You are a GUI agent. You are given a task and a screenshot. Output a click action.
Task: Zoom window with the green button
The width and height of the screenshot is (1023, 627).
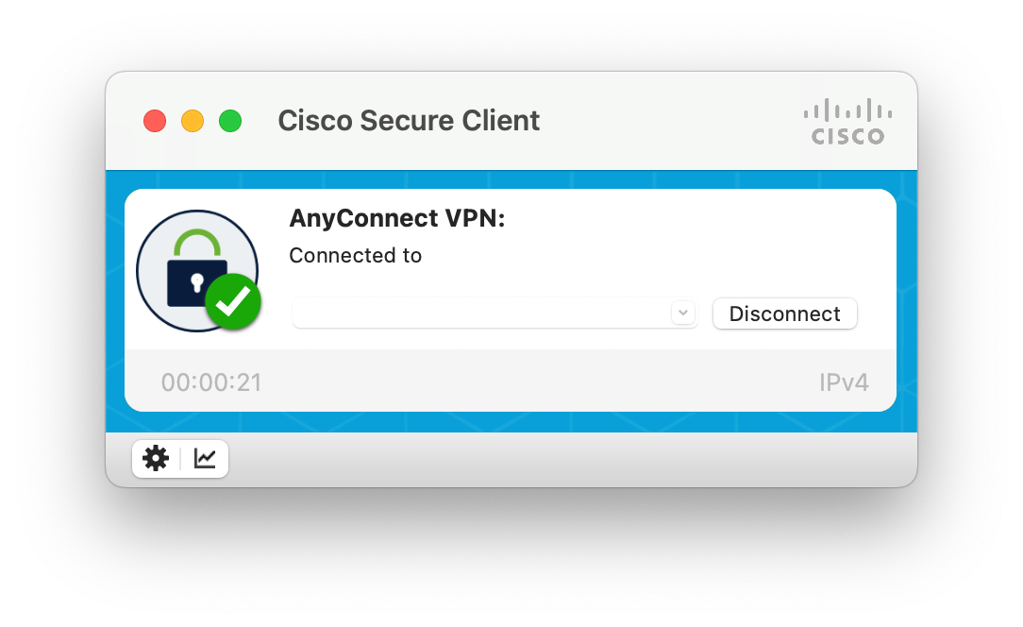(x=230, y=121)
